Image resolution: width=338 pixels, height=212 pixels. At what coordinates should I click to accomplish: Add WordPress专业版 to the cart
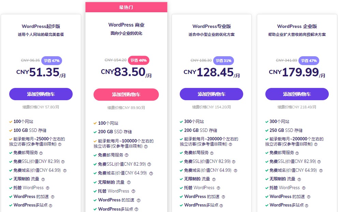pos(211,94)
